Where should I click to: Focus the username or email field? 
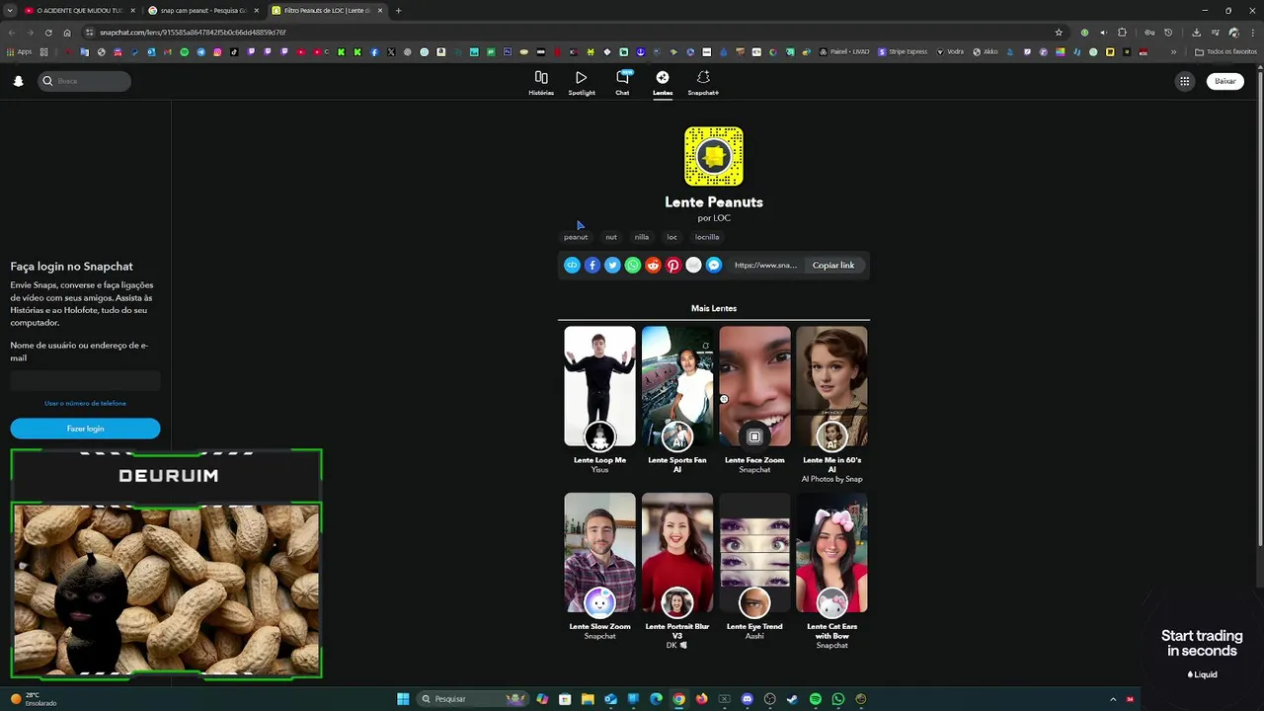click(x=85, y=381)
